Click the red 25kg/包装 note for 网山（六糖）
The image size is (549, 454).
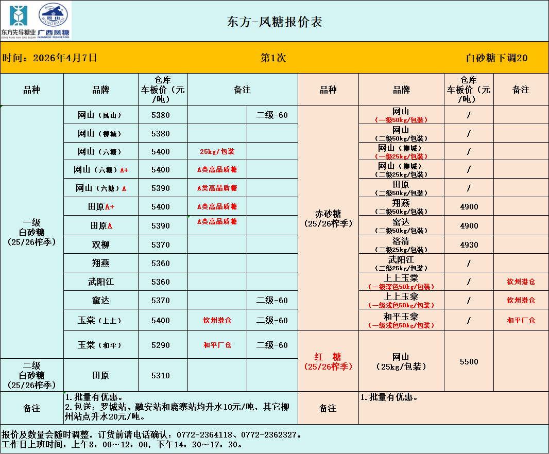pos(217,151)
